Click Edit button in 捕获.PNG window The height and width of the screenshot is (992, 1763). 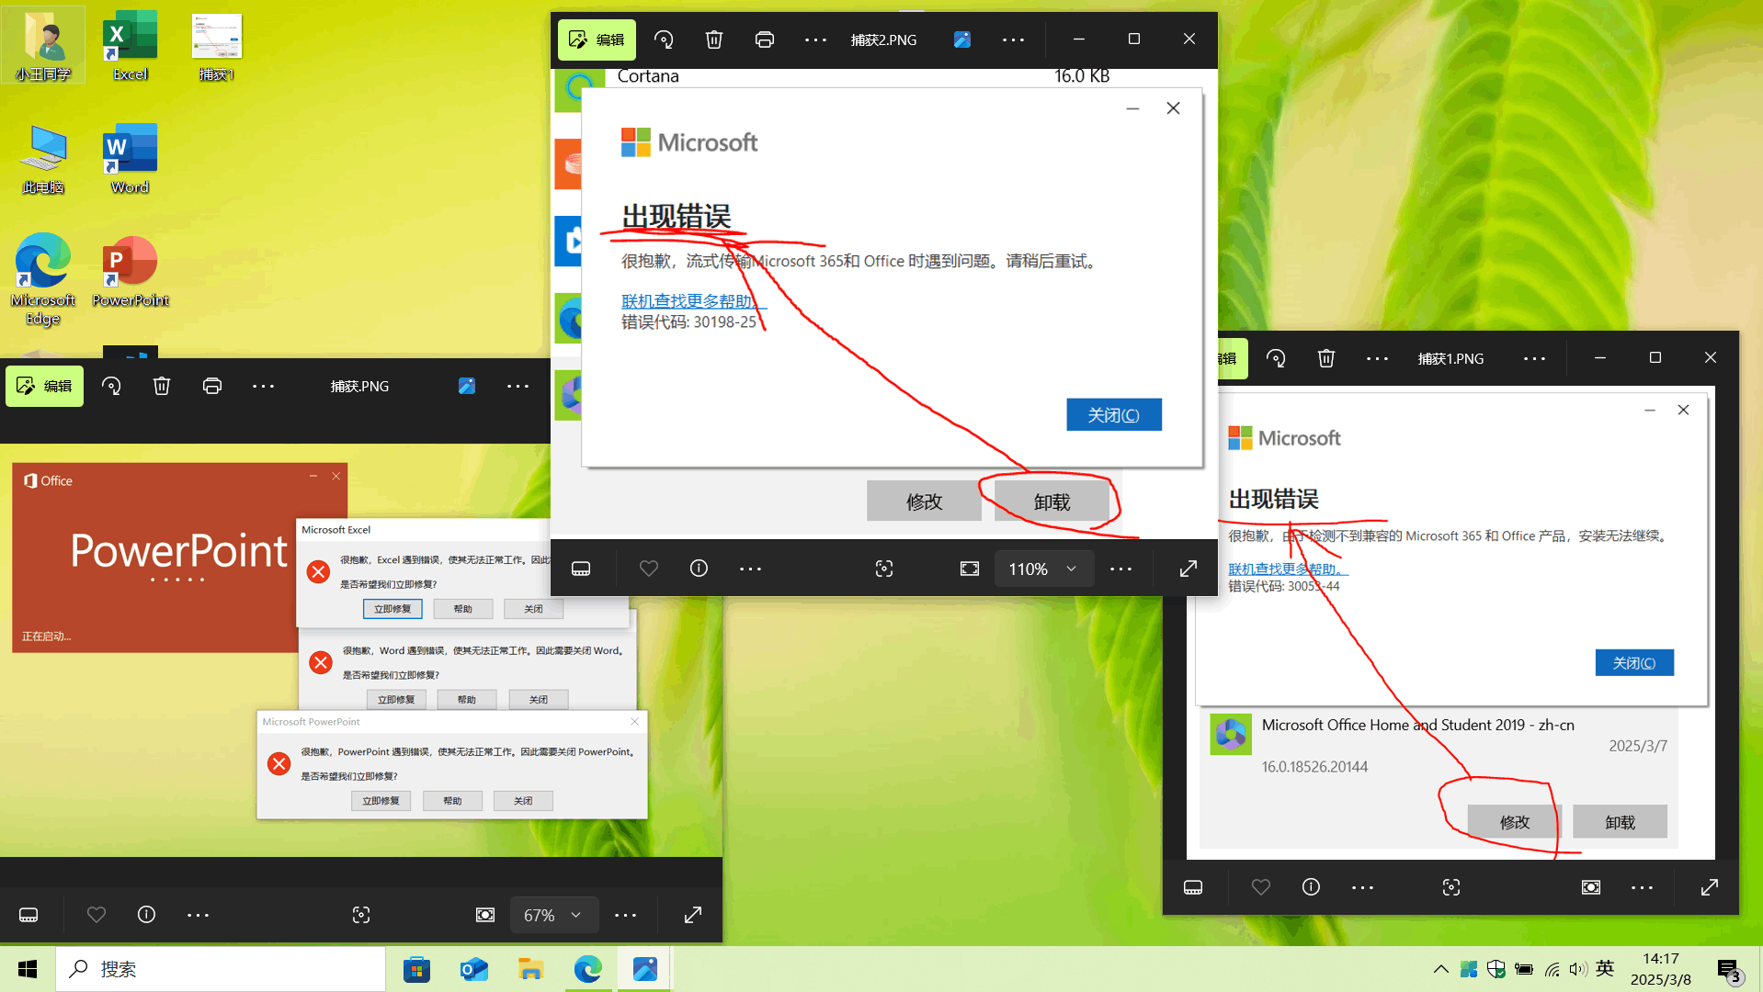(44, 386)
